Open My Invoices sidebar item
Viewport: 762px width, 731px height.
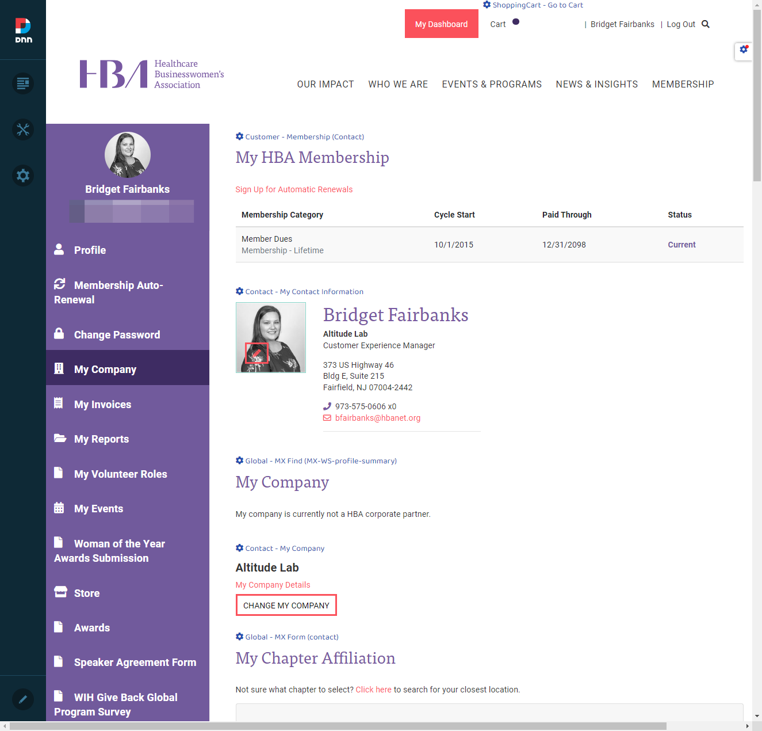(x=128, y=404)
